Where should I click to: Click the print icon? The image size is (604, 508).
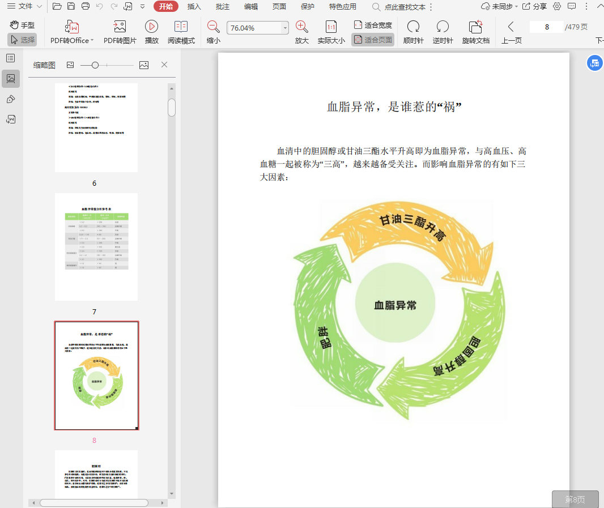point(86,6)
